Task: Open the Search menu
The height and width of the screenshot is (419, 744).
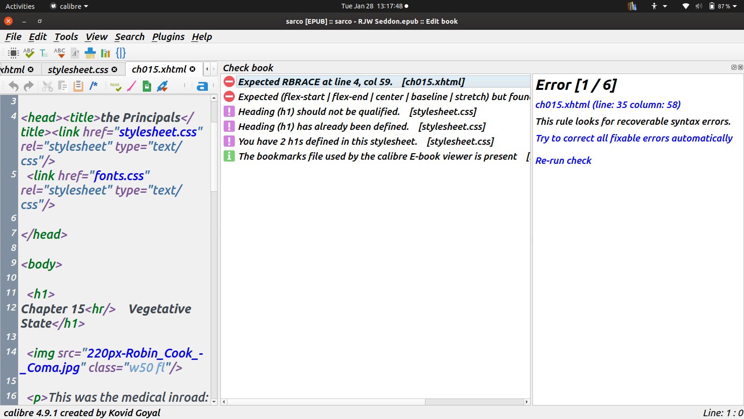Action: 130,37
